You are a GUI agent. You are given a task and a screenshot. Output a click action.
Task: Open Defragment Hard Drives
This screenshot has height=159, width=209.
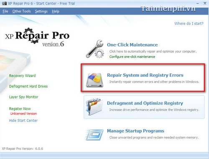[x=28, y=86]
